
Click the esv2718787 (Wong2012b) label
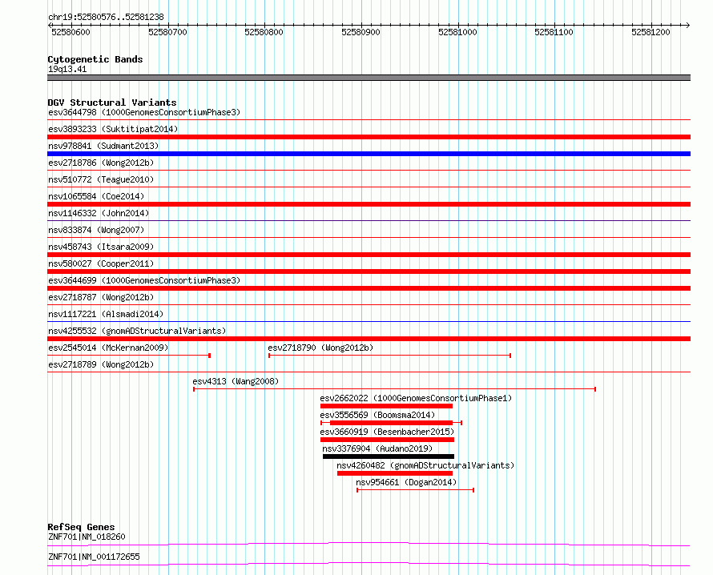coord(101,297)
